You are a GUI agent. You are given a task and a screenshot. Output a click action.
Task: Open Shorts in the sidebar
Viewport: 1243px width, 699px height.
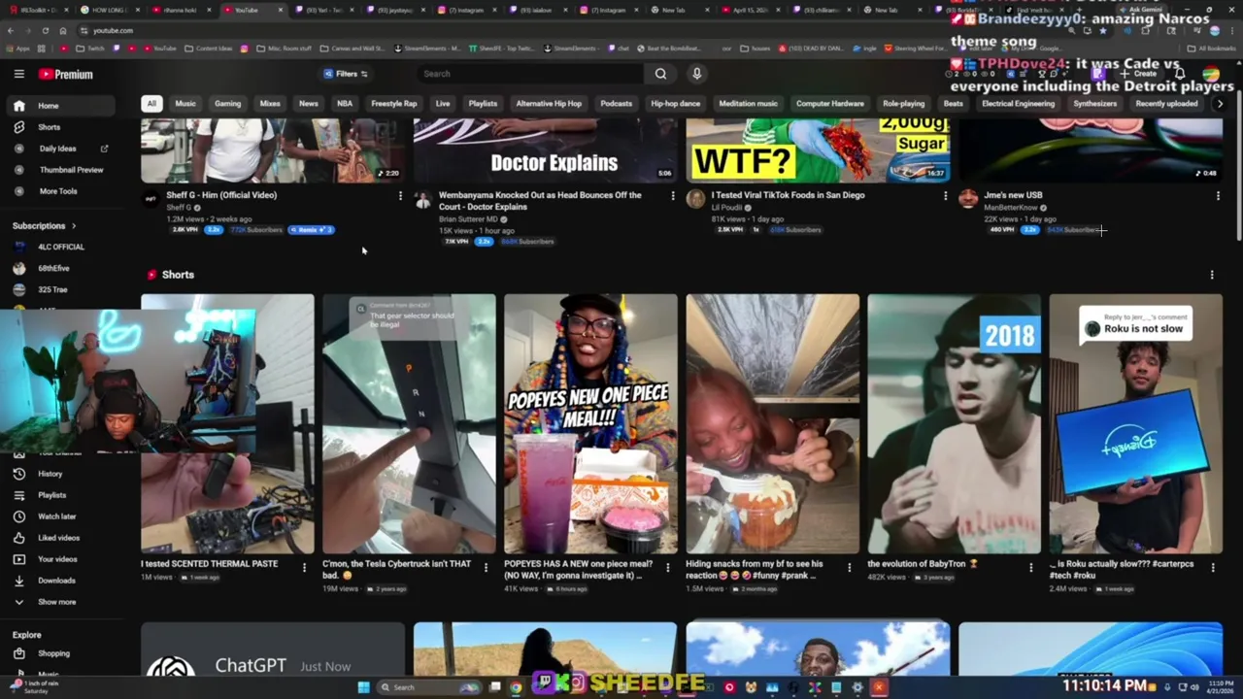coord(63,127)
